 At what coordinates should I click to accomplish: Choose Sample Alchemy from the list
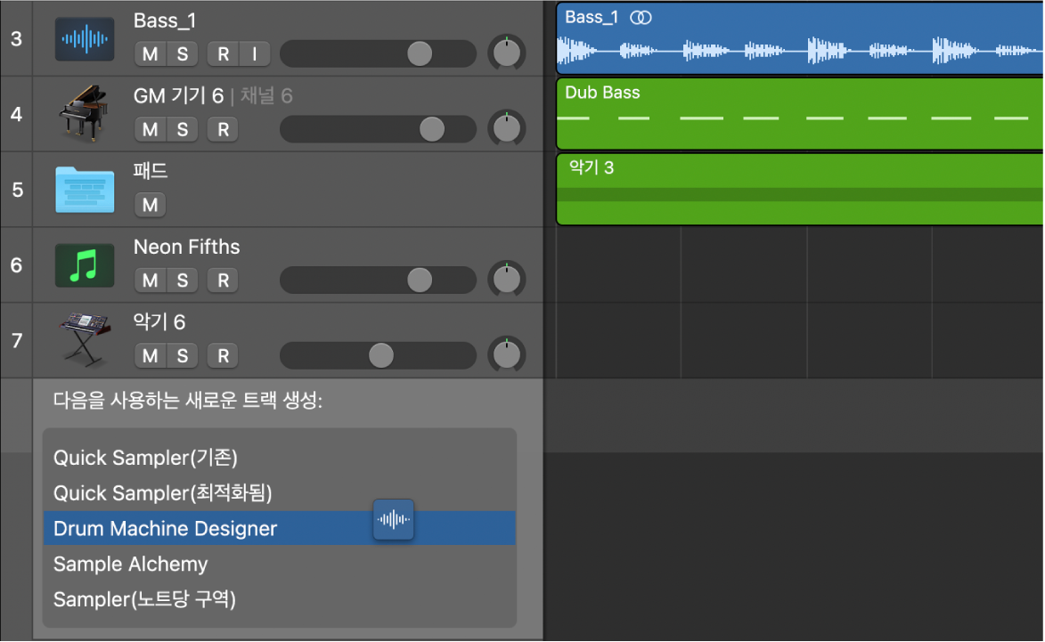click(130, 564)
